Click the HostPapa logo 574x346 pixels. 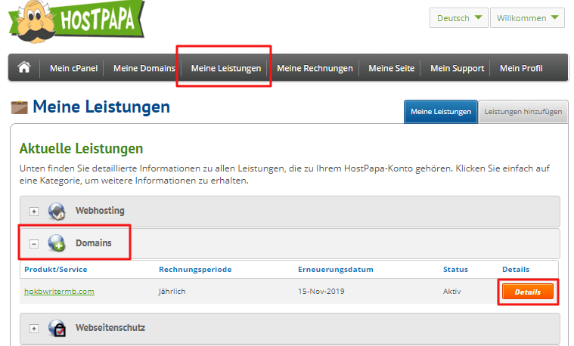click(76, 21)
